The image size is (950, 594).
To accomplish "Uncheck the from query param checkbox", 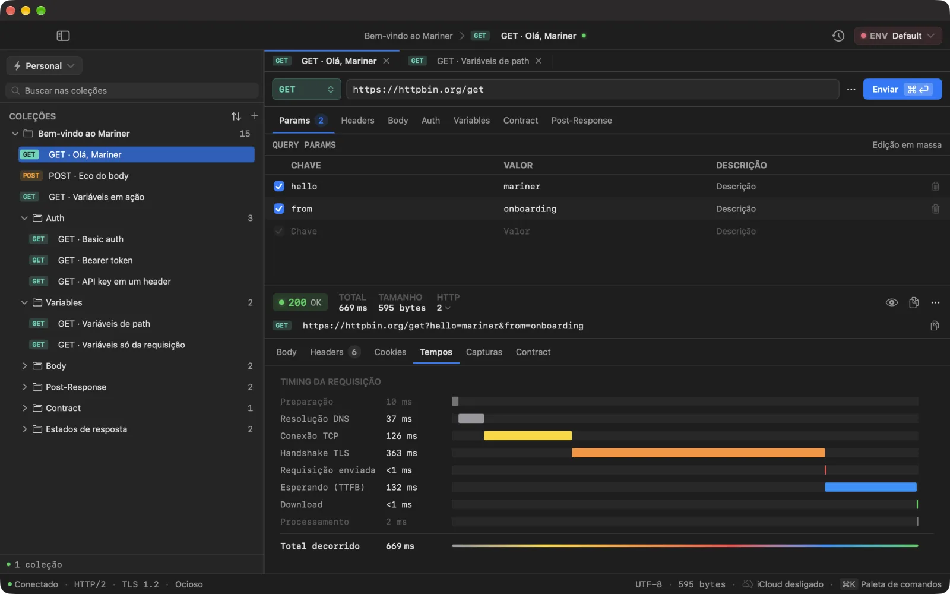I will coord(279,209).
